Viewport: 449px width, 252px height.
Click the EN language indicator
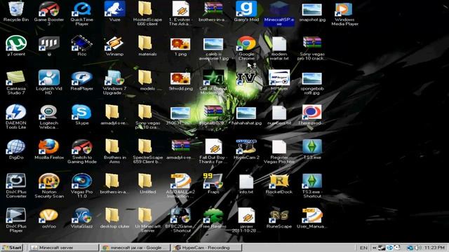pos(363,248)
